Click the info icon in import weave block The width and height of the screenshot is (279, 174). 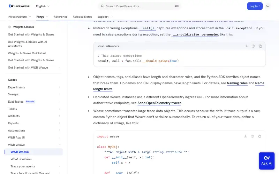252,136
